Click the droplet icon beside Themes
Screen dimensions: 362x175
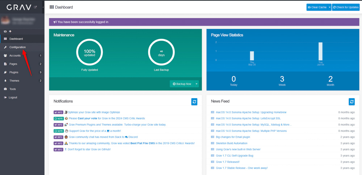pos(5,81)
